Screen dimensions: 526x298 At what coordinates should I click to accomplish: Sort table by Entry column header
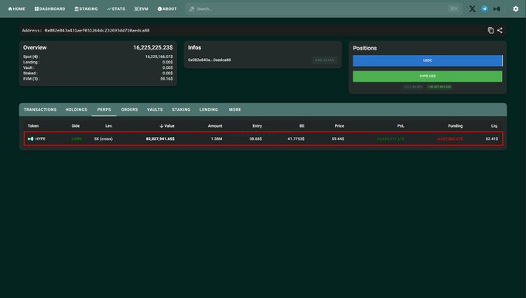258,126
